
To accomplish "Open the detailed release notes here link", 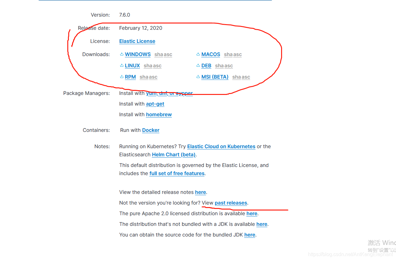I will point(200,192).
